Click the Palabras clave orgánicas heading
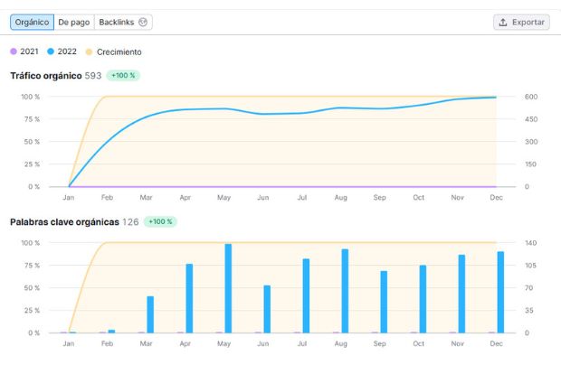 (x=64, y=221)
